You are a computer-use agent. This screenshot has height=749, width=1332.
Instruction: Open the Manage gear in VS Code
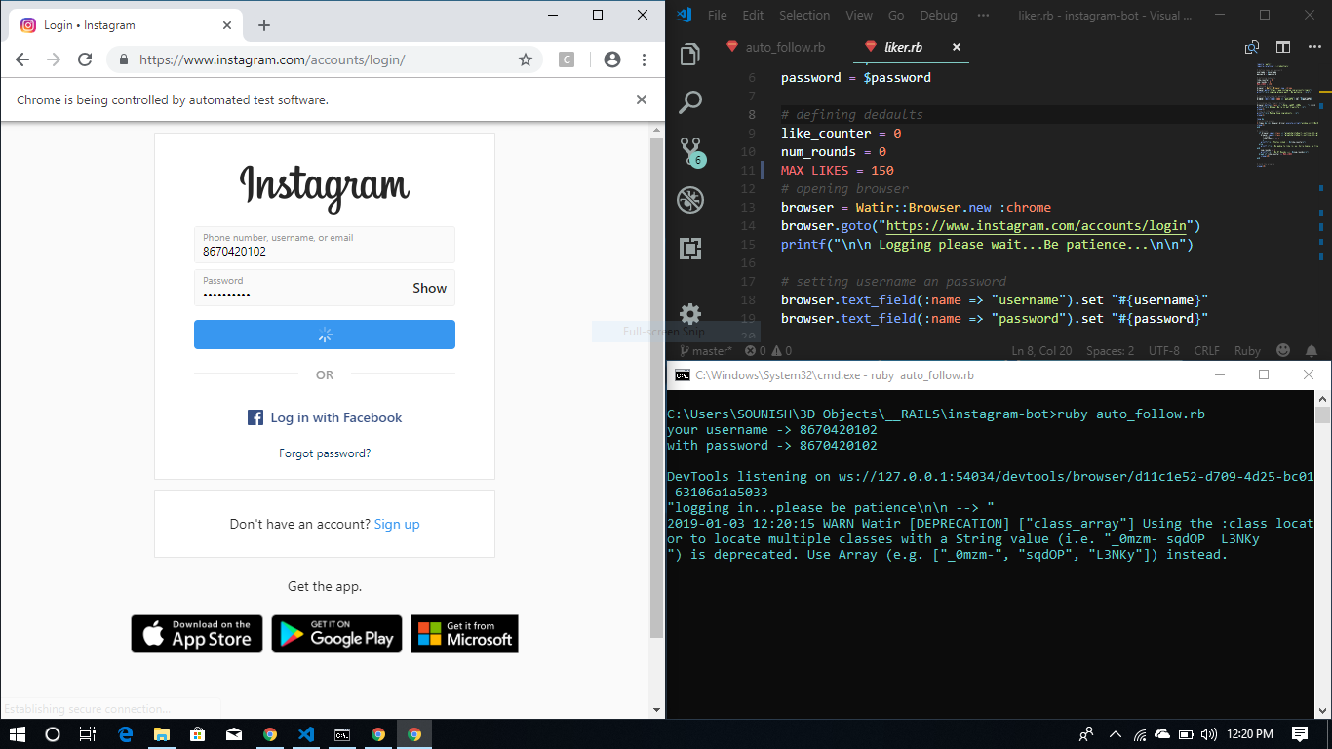tap(690, 313)
